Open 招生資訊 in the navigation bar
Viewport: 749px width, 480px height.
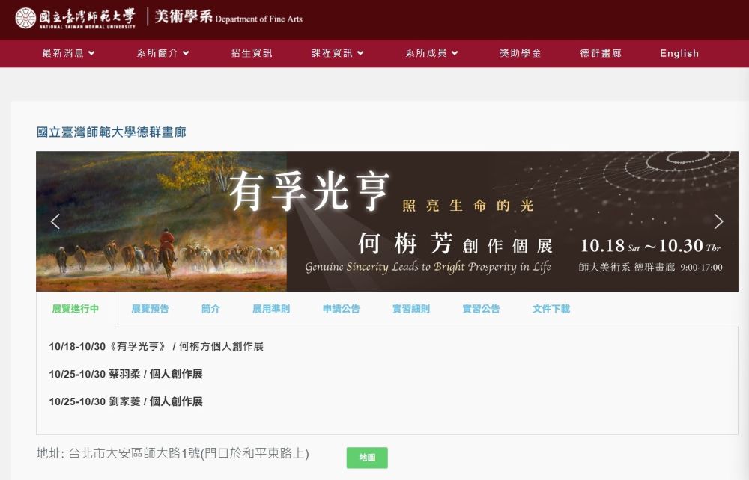[252, 53]
